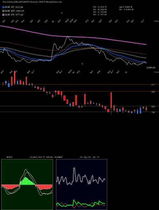Click the Pre V: 0.001 M text

(126, 10)
